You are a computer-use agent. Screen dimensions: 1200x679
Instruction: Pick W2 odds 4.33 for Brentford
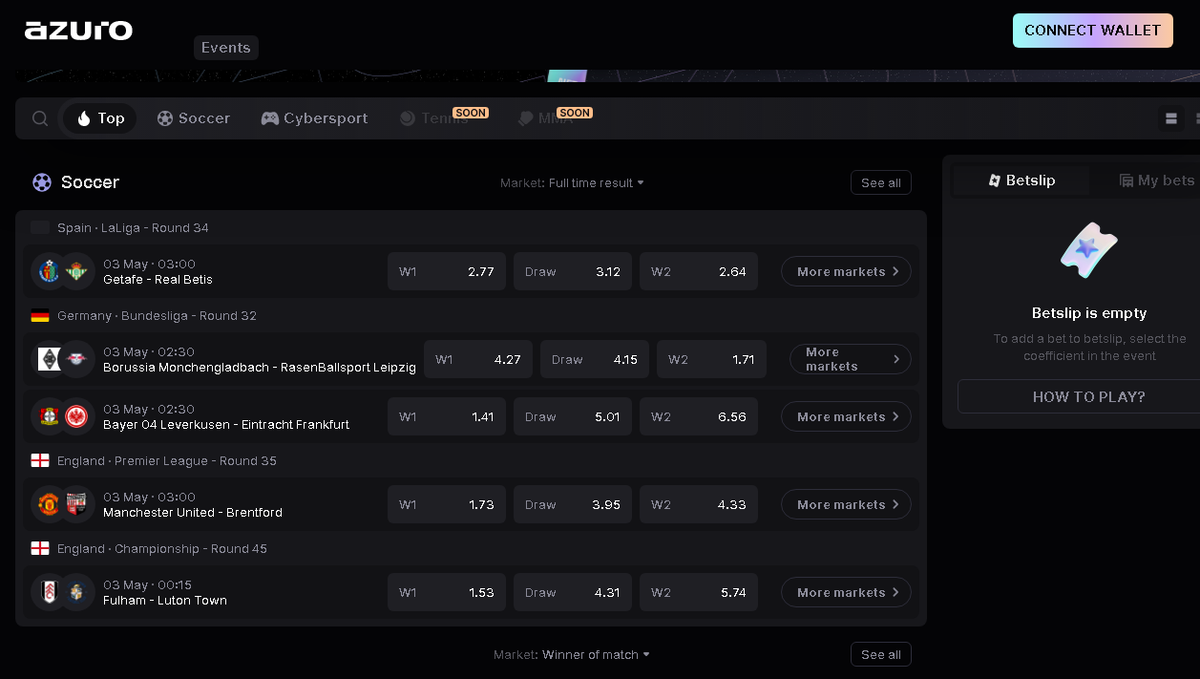point(699,504)
